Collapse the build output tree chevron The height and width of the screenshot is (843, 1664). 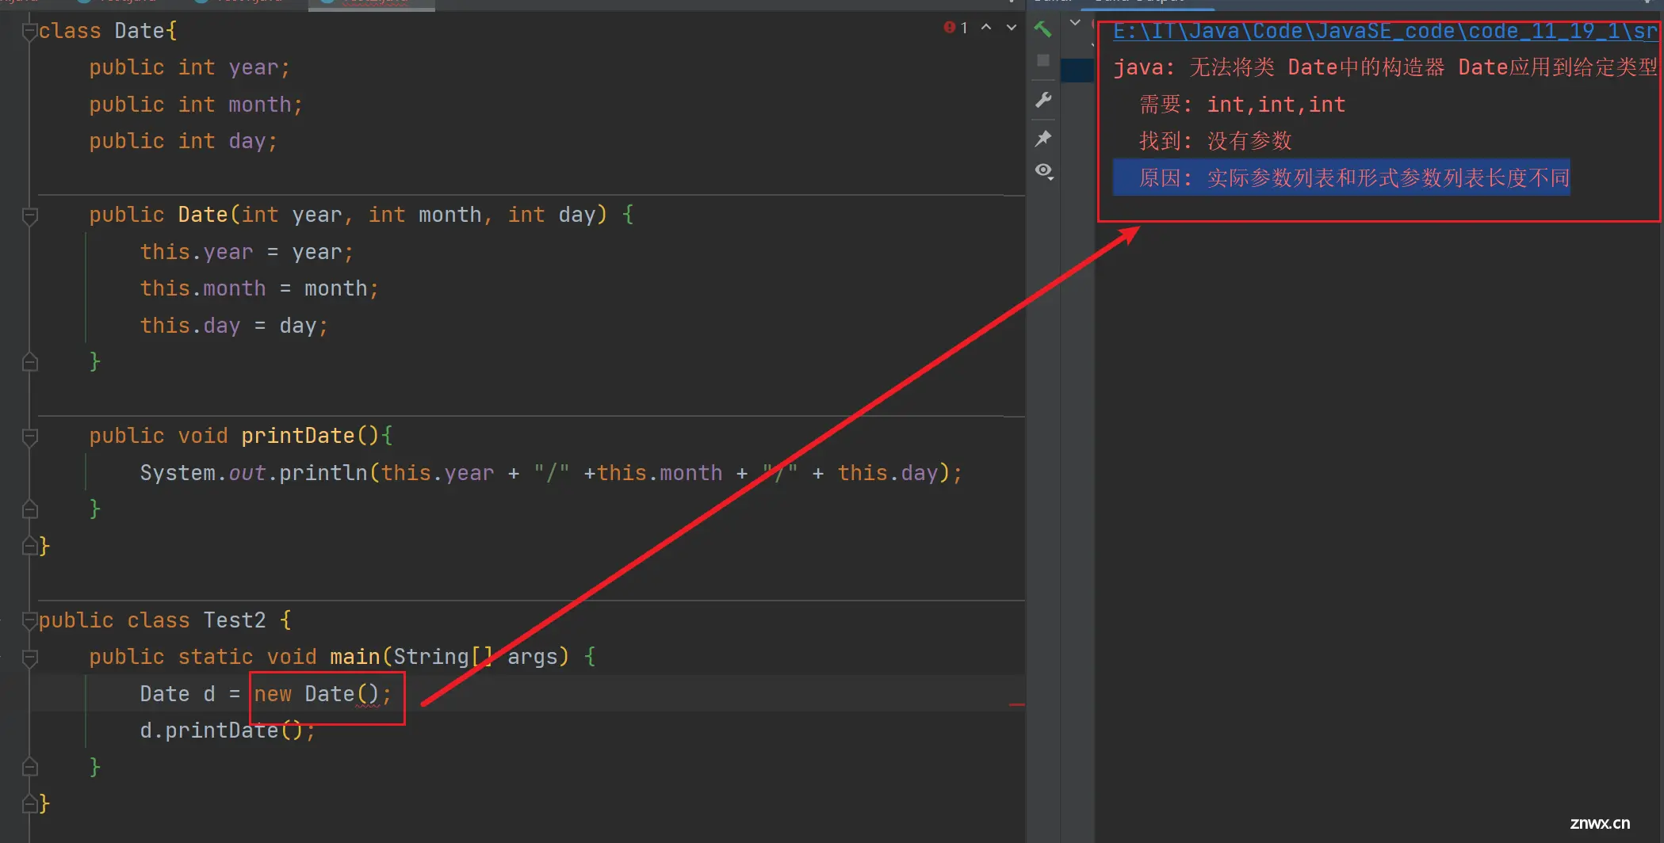click(x=1075, y=23)
